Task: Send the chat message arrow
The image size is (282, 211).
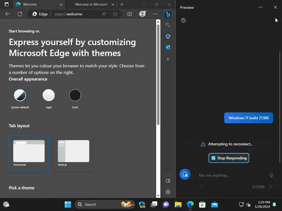Action: [x=271, y=187]
